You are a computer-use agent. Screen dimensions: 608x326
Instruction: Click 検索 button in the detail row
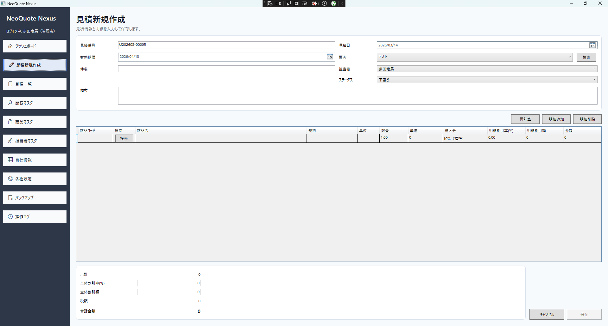124,138
